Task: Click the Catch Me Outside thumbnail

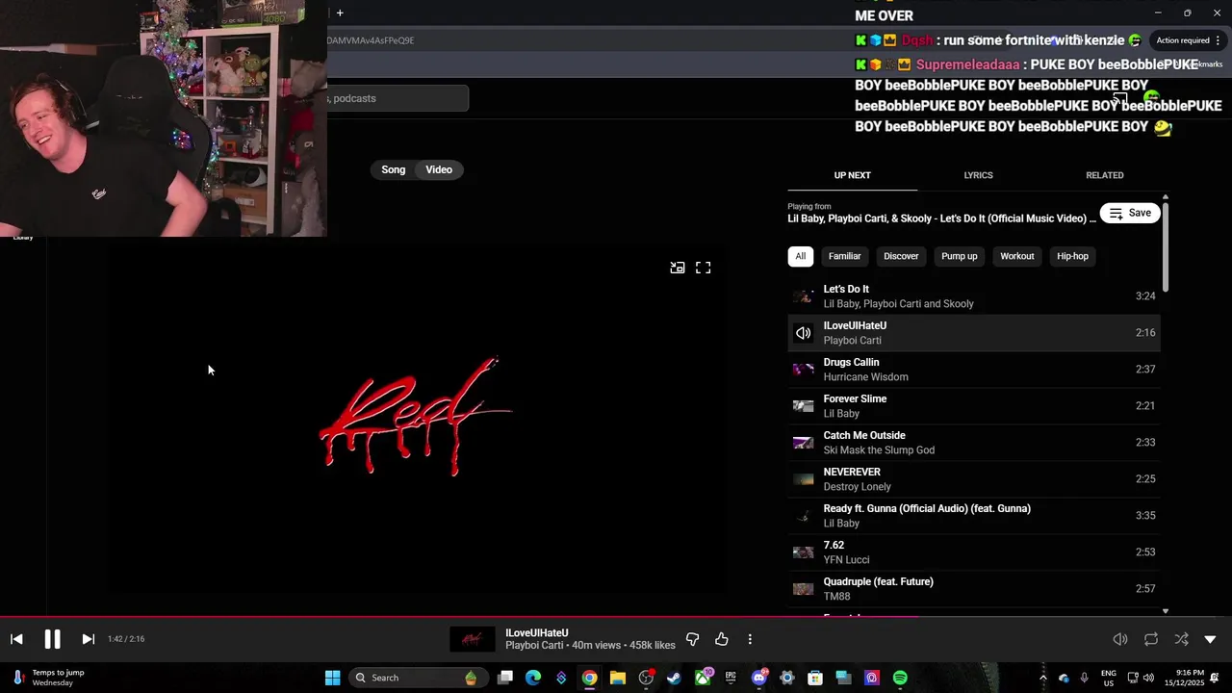Action: [803, 443]
